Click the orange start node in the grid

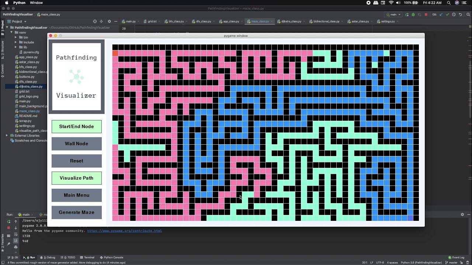(115, 53)
